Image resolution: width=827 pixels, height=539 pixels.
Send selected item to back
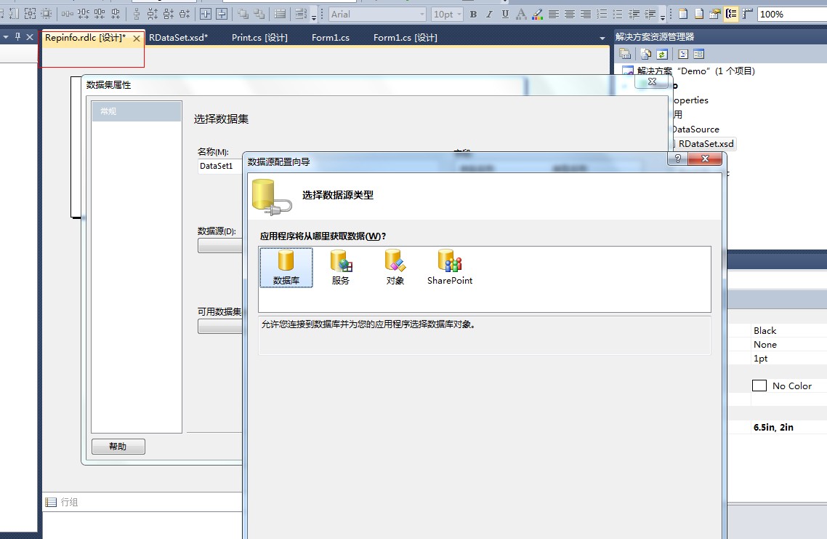click(259, 15)
